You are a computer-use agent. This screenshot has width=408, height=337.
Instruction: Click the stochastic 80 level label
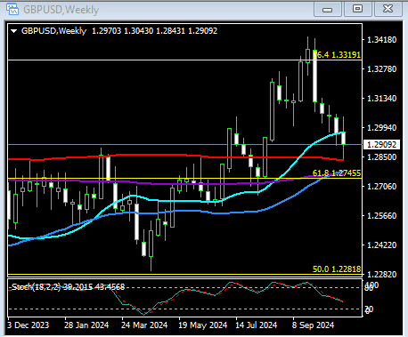369,287
